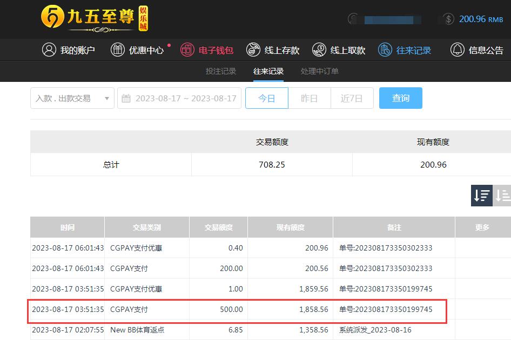Select the 今日 date range option
The image size is (511, 340).
tap(266, 98)
